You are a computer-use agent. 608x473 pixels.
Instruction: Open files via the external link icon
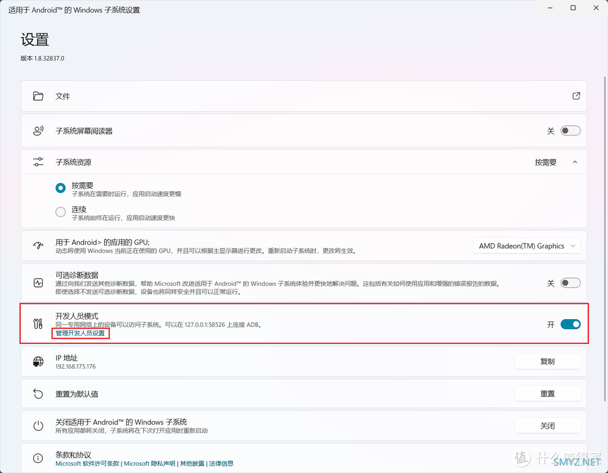[576, 96]
